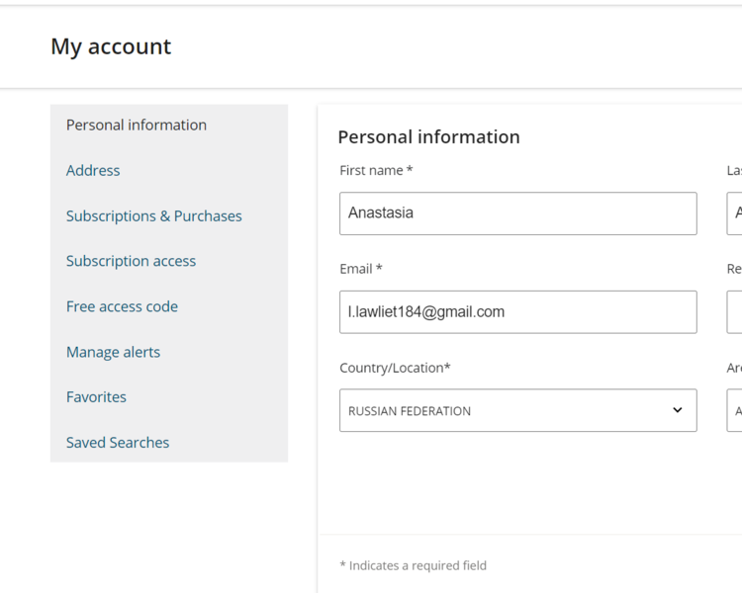Image resolution: width=742 pixels, height=593 pixels.
Task: Go to the Address section
Action: 93,170
